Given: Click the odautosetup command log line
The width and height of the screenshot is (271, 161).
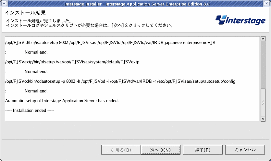Looking at the screenshot, I should tap(120, 81).
